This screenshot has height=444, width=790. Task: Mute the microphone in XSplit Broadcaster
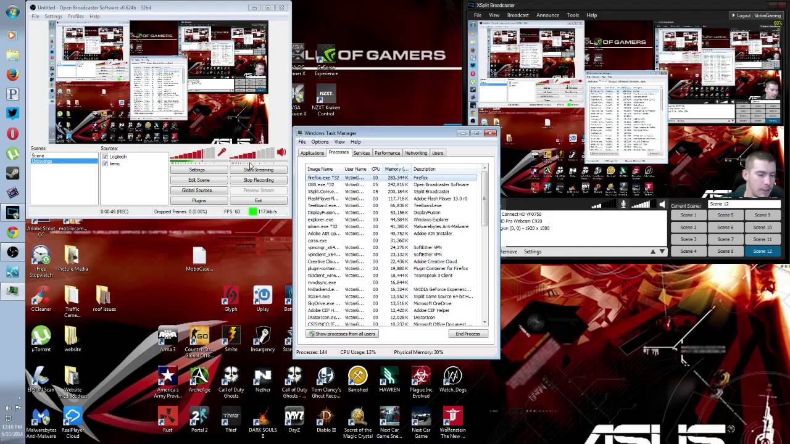point(623,204)
